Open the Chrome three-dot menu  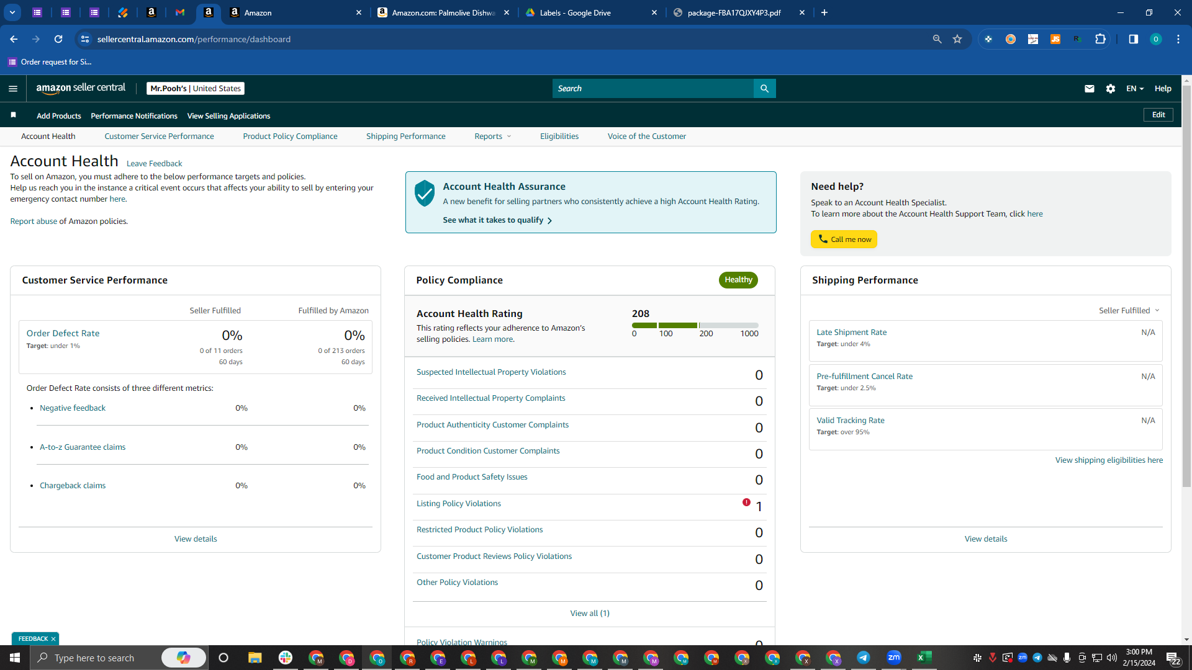tap(1178, 39)
